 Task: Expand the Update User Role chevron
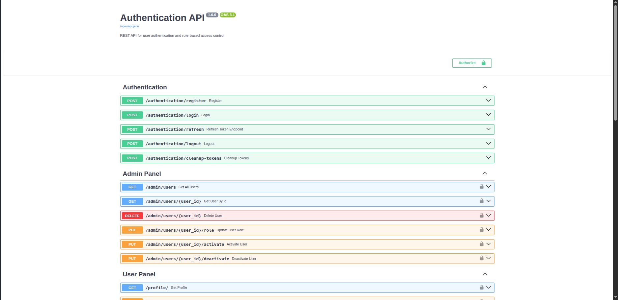[x=488, y=230]
